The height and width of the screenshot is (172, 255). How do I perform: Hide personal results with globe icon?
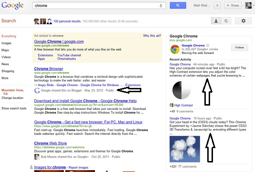coord(226,21)
